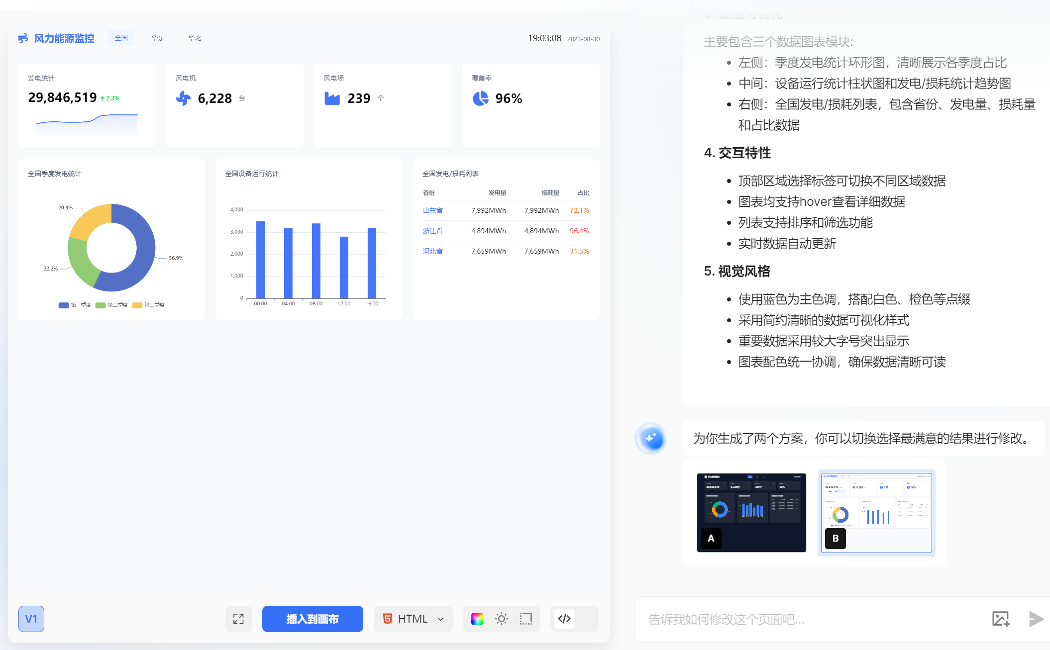Switch to the 全国 region tab
The image size is (1050, 650).
[x=121, y=38]
